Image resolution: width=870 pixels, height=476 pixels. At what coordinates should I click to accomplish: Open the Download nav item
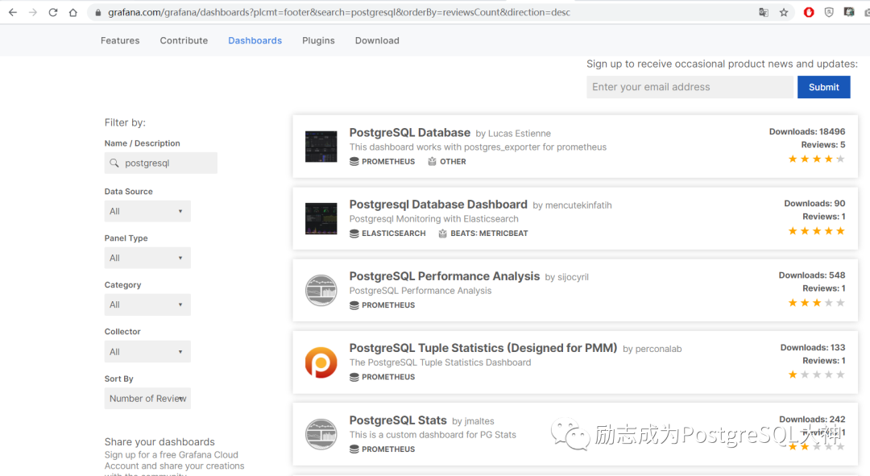click(377, 40)
